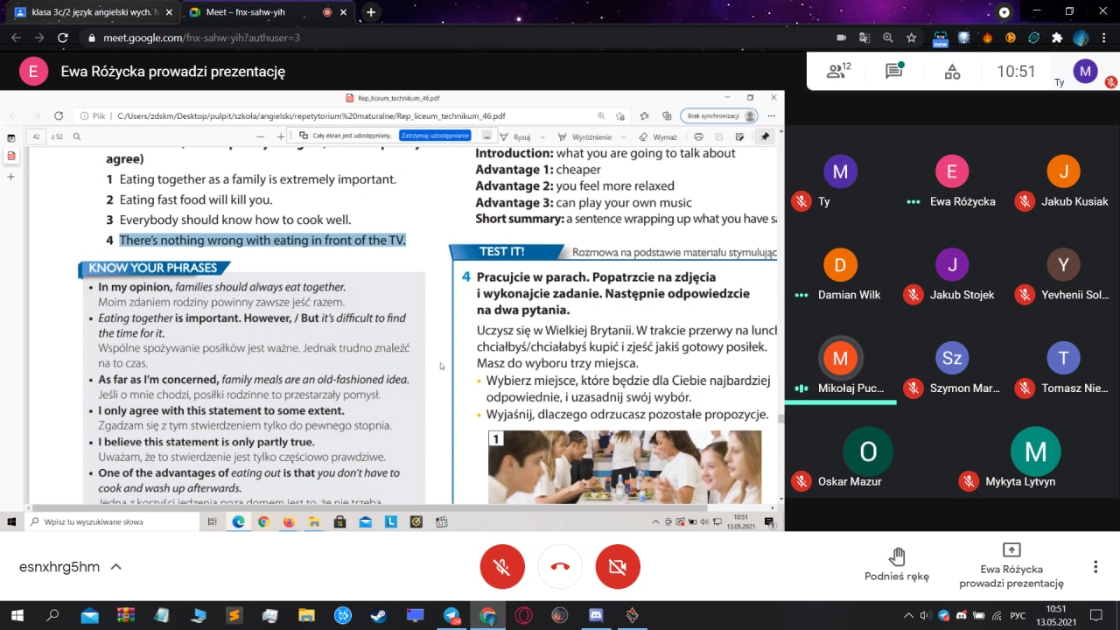The width and height of the screenshot is (1120, 630).
Task: Select Mykyta Lytvyn participant avatar
Action: (x=1035, y=451)
